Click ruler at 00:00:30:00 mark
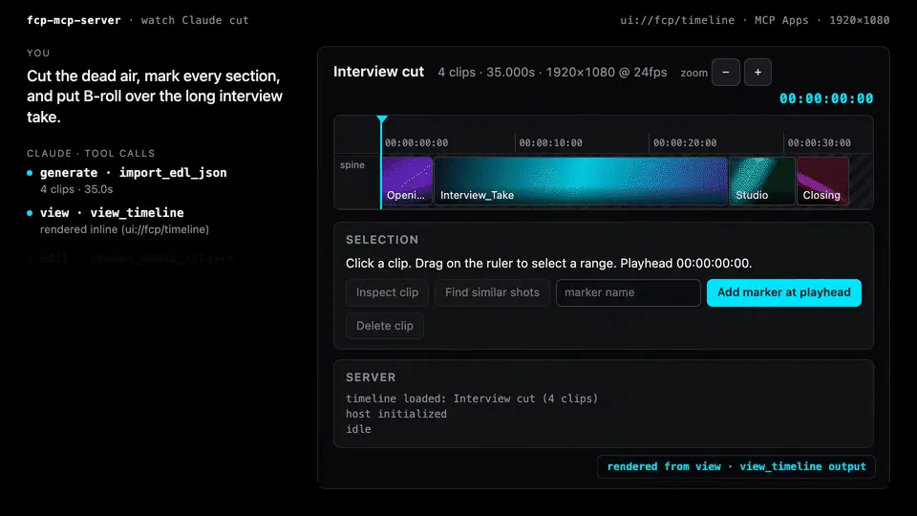 pyautogui.click(x=819, y=142)
